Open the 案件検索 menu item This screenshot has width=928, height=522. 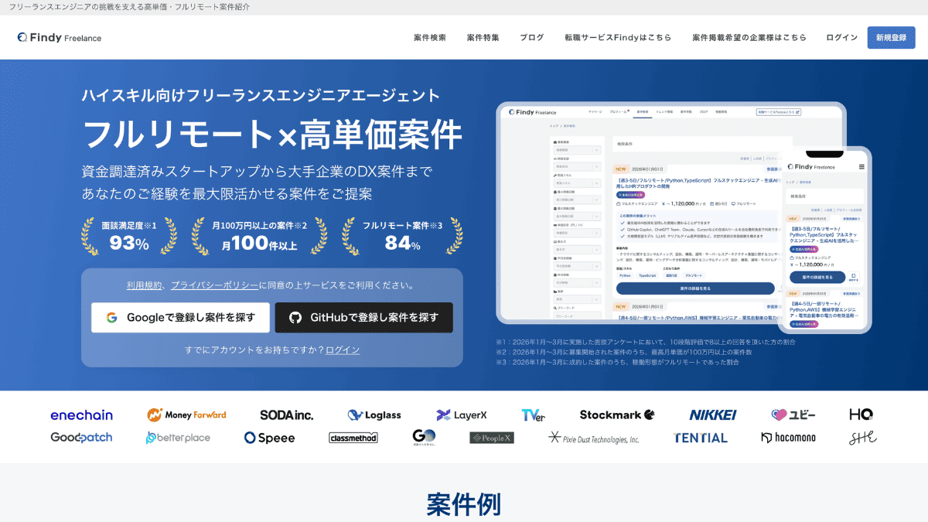(429, 37)
